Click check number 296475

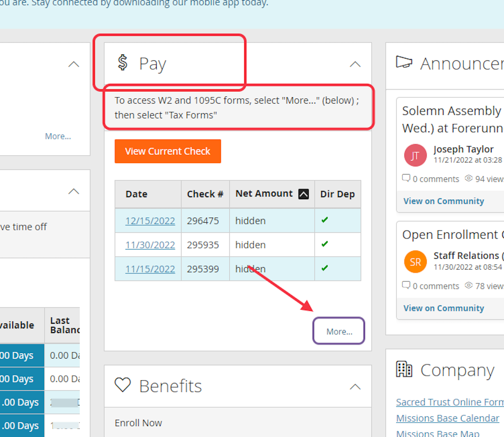point(203,221)
